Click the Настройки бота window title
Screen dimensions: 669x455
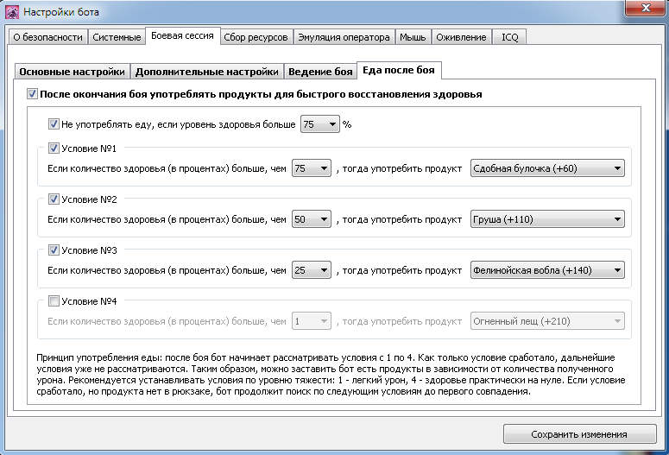pos(61,12)
